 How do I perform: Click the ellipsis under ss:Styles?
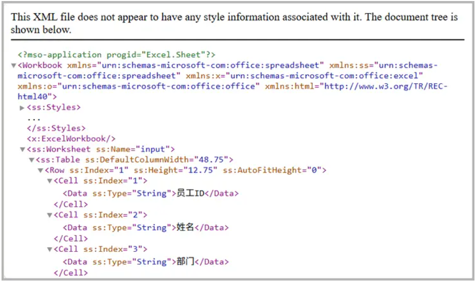pyautogui.click(x=34, y=118)
